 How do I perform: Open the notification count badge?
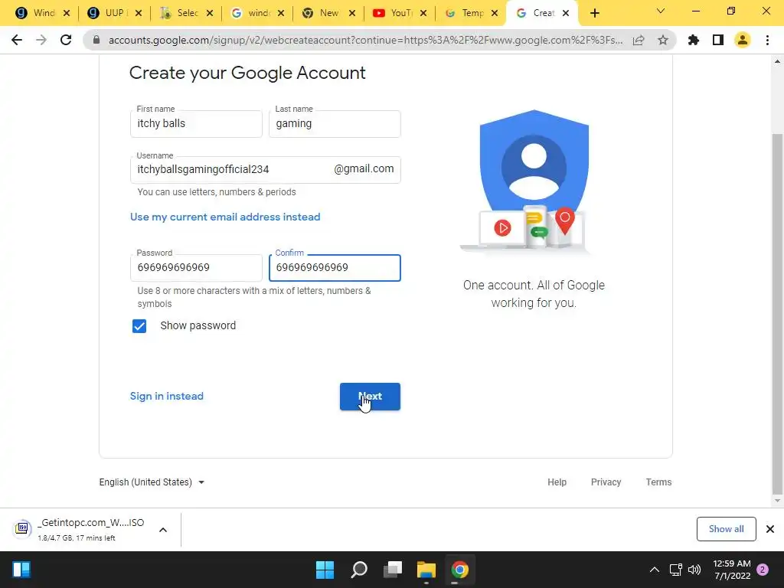click(763, 570)
